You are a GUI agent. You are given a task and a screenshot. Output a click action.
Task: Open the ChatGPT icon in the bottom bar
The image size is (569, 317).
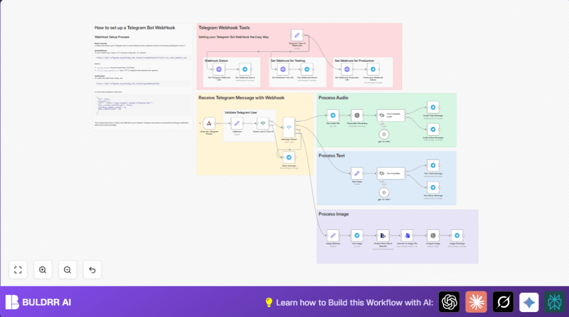click(449, 302)
